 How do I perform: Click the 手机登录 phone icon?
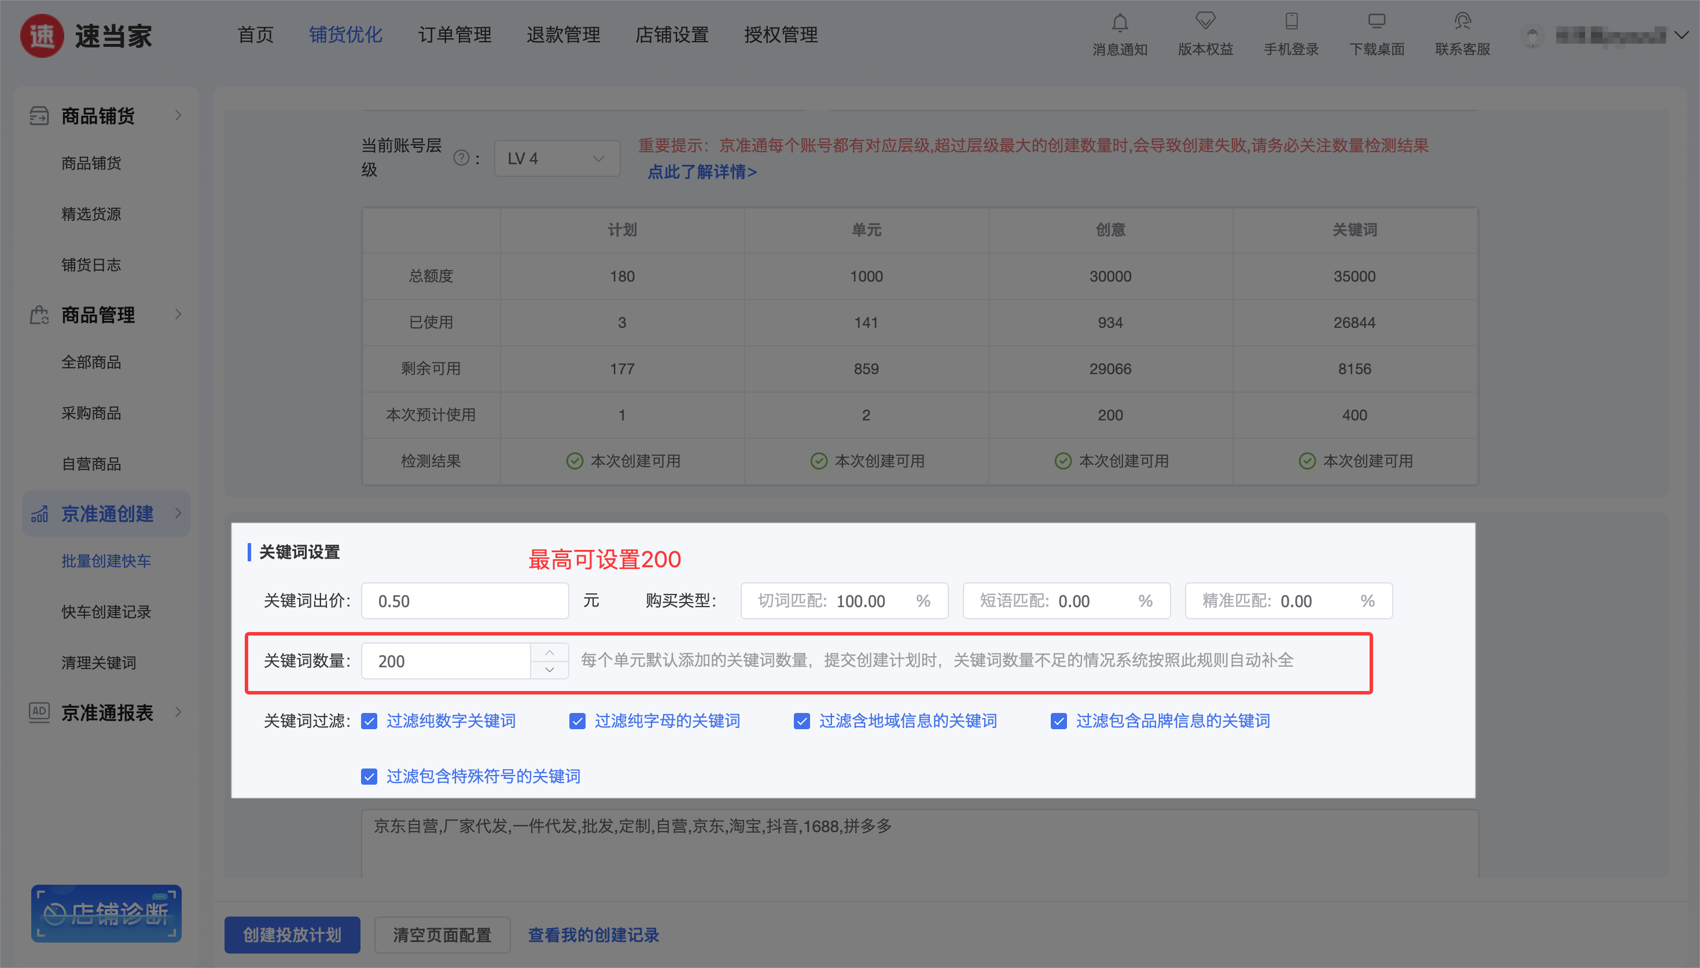point(1290,21)
